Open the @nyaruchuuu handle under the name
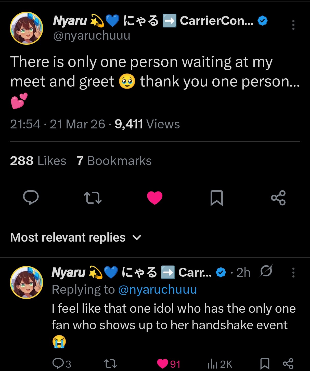The image size is (310, 371). tap(92, 36)
